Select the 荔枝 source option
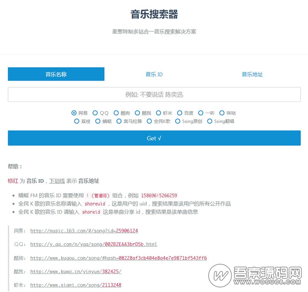This screenshot has width=308, height=292. tap(77, 121)
